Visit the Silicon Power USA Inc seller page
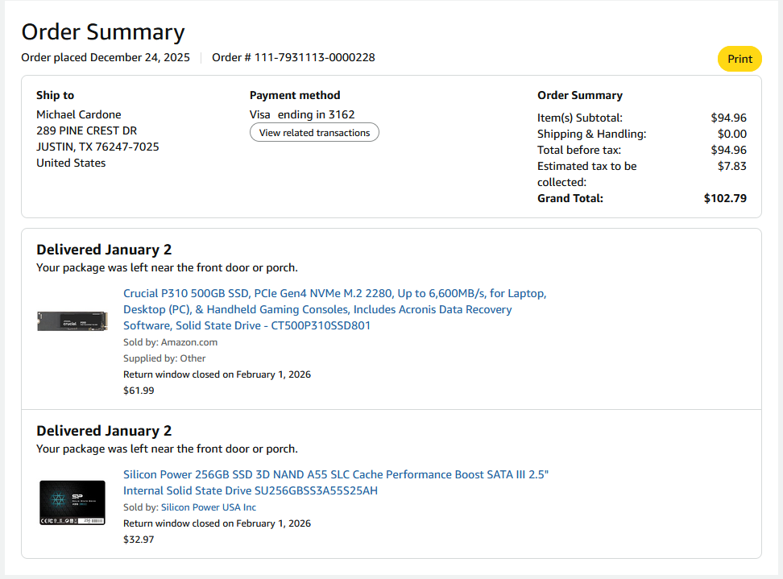The image size is (783, 579). coord(208,507)
